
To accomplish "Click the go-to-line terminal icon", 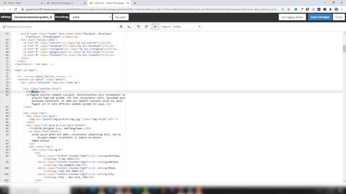I will pyautogui.click(x=129, y=26).
